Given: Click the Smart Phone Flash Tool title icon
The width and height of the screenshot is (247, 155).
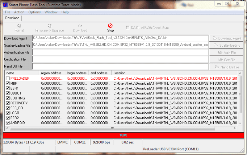Looking at the screenshot, I should coord(5,5).
